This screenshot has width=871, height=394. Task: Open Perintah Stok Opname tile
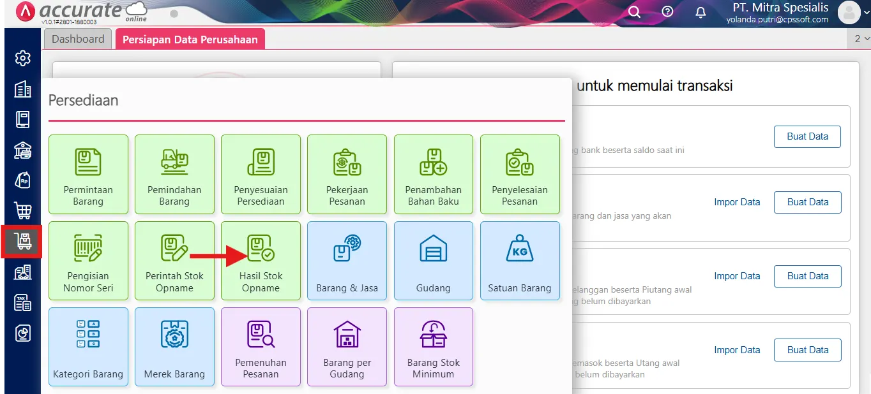point(174,261)
